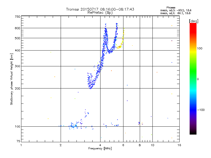Click y-axis tick label '400'
Image resolution: width=211 pixels, height=158 pixels.
17,51
